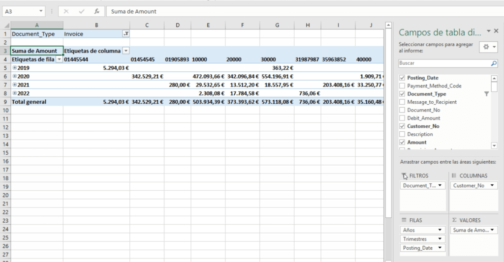Close the pivot table fields pane

click(x=496, y=31)
